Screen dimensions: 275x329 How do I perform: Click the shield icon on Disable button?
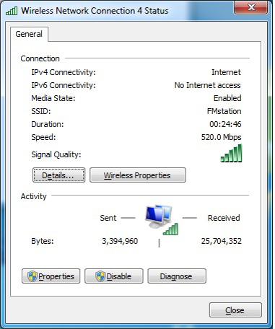[x=100, y=276]
